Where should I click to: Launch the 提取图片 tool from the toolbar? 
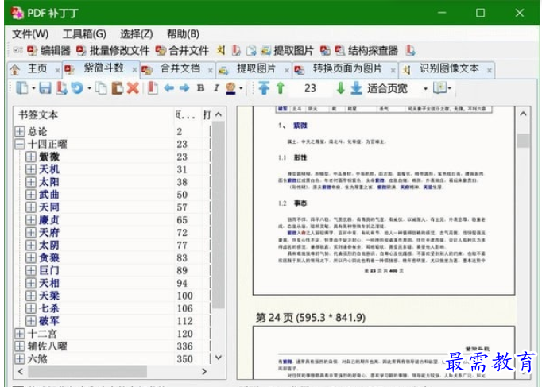(287, 51)
